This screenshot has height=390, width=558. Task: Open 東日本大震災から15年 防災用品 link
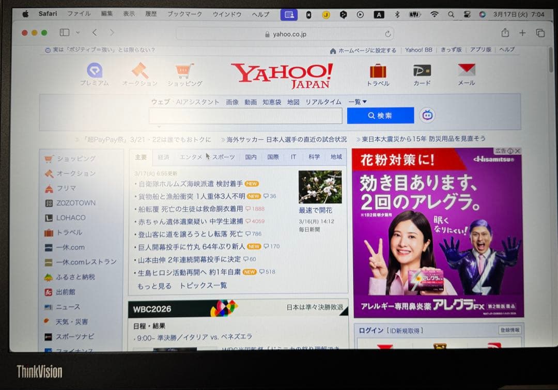click(x=423, y=139)
